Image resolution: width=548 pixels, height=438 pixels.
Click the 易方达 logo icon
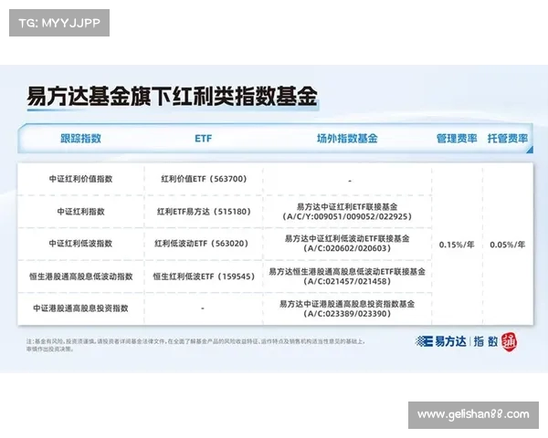pos(425,341)
